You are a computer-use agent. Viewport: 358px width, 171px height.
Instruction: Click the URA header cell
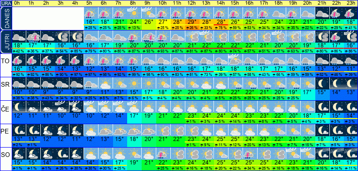pyautogui.click(x=6, y=3)
